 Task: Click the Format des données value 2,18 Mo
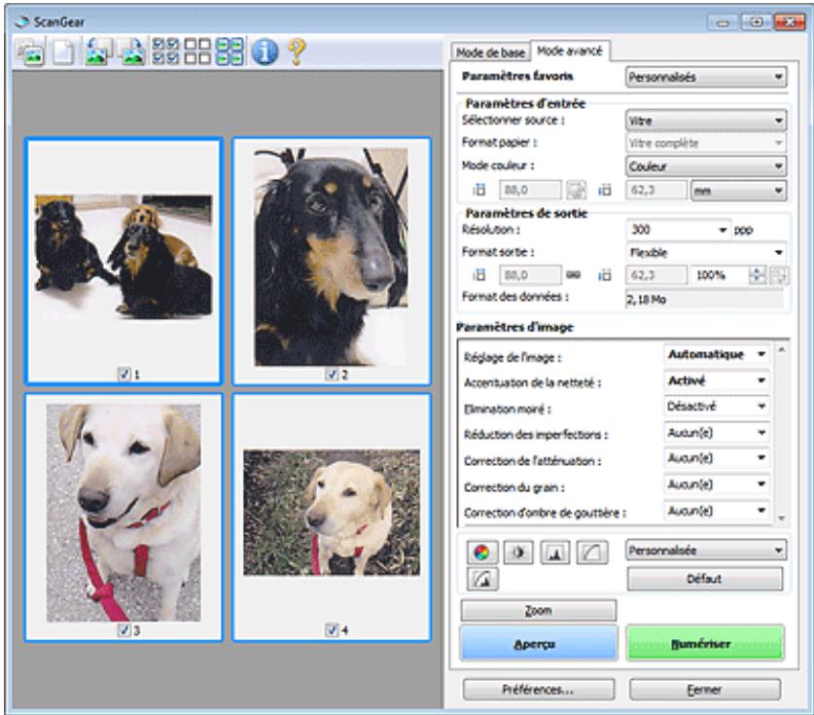[704, 300]
